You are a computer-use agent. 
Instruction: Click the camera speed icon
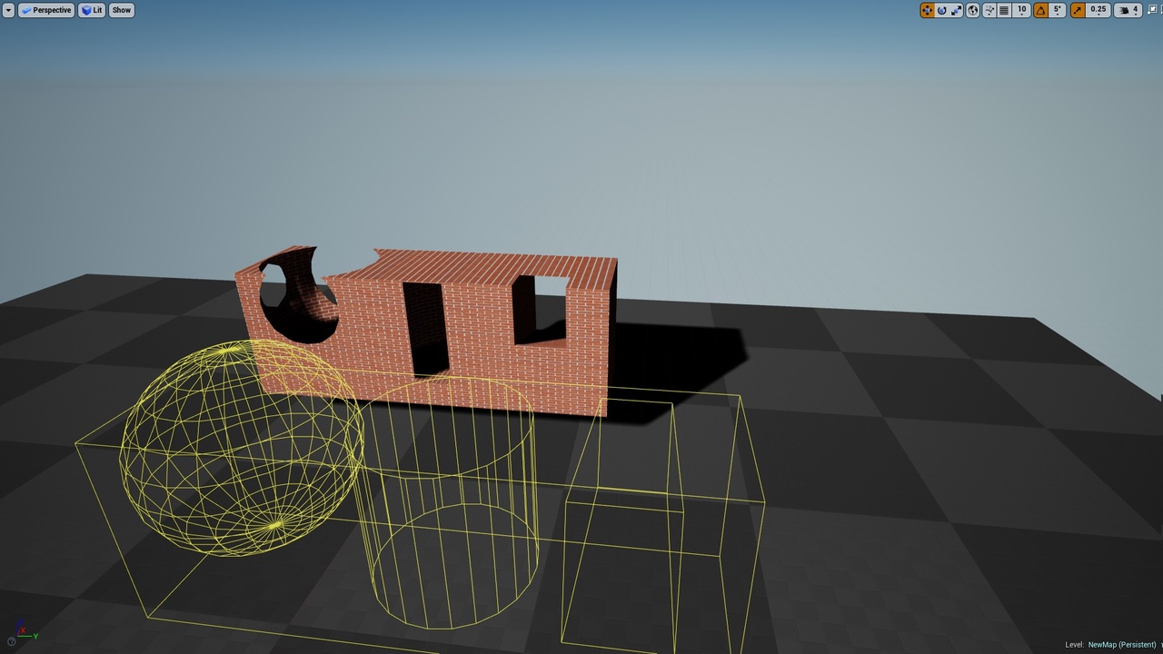[x=1127, y=10]
